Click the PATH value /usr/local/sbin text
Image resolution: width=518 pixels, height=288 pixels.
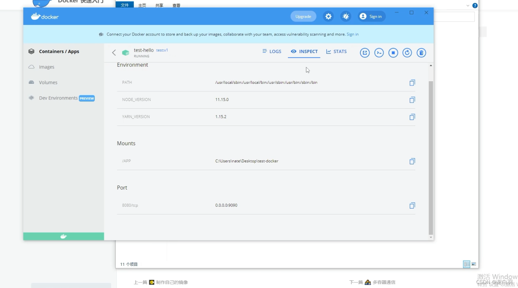click(x=266, y=82)
